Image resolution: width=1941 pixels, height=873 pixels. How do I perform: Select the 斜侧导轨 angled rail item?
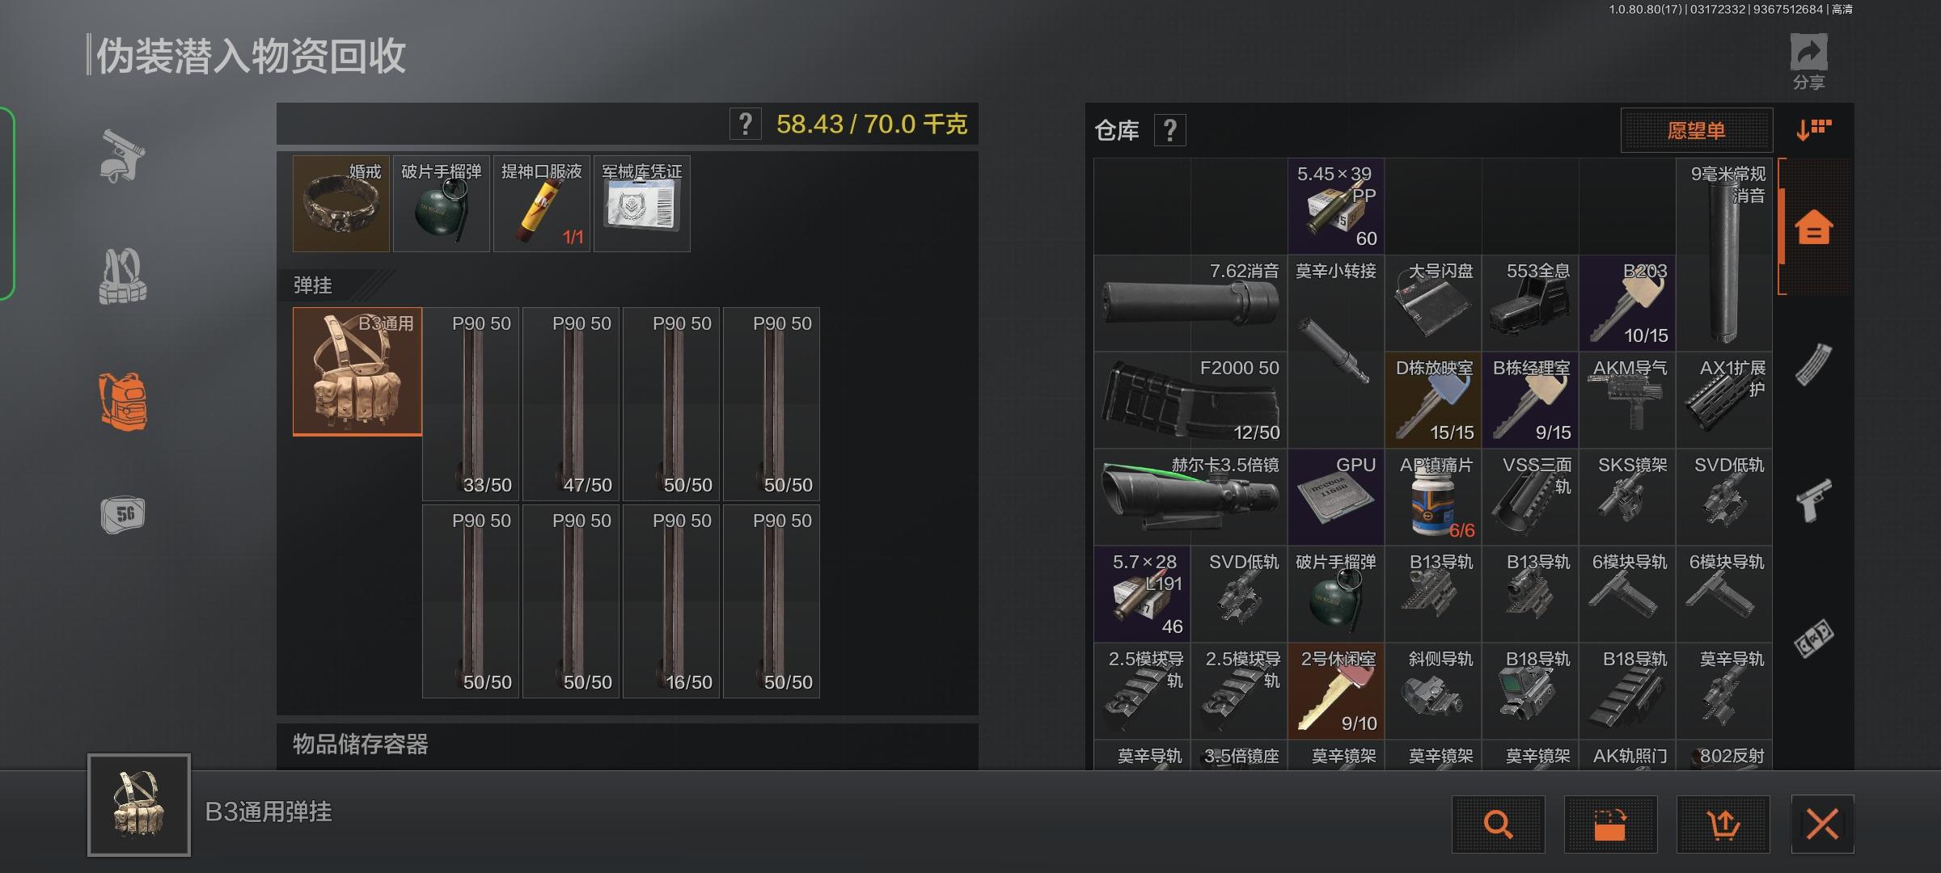tap(1433, 692)
